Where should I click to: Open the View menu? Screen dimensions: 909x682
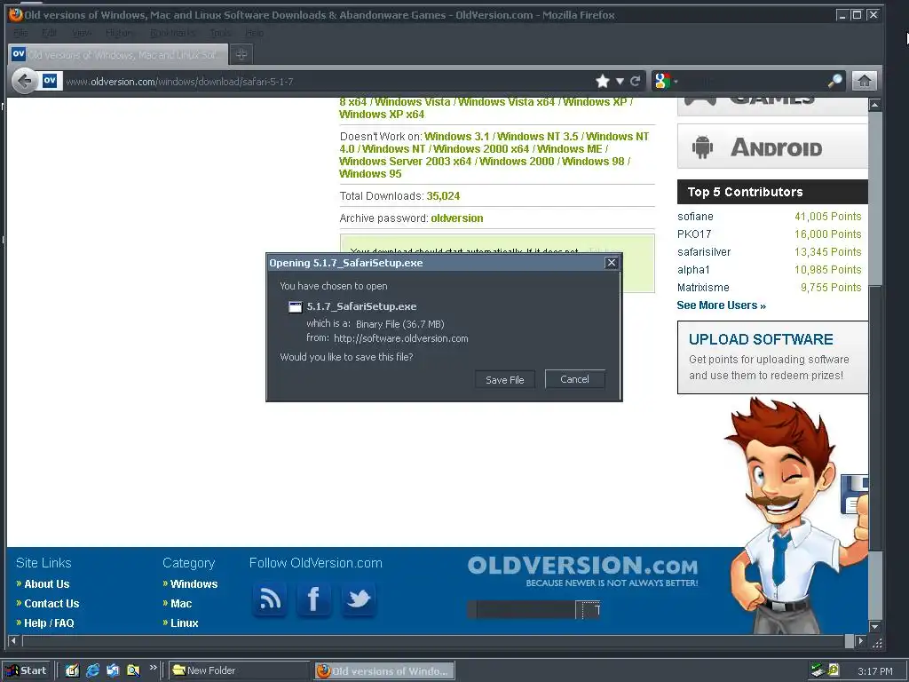(x=82, y=33)
